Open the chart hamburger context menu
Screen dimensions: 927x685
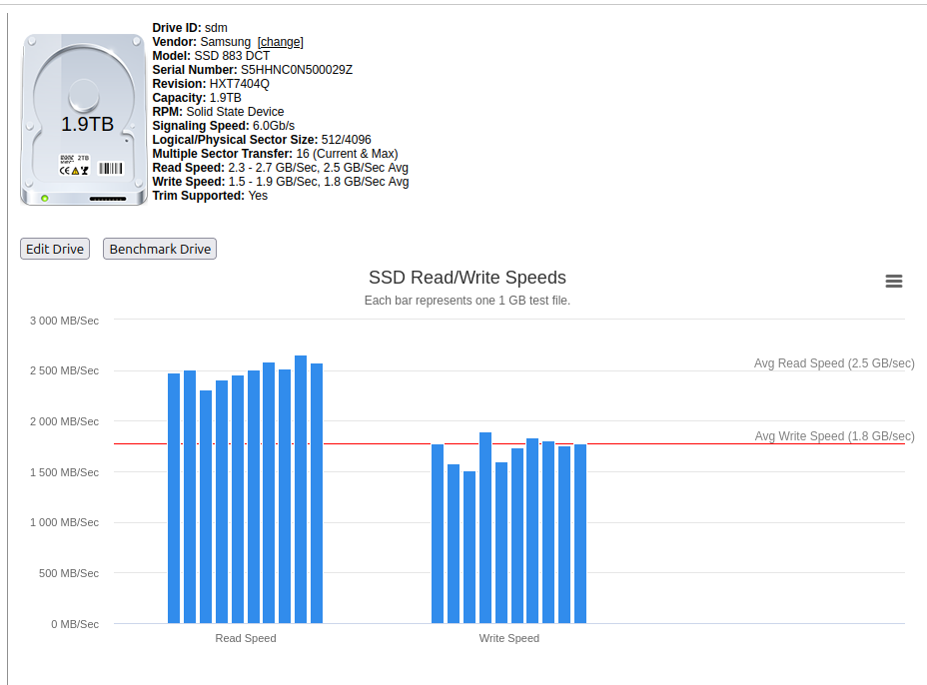point(893,282)
